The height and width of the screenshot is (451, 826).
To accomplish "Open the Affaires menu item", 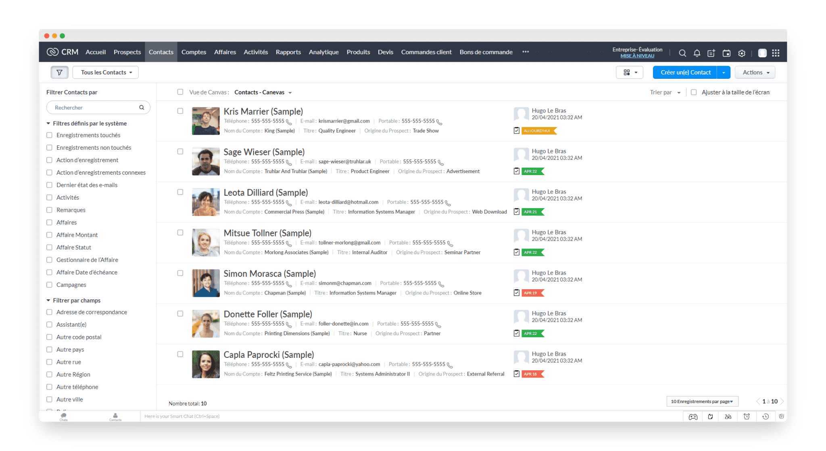I will click(x=225, y=52).
